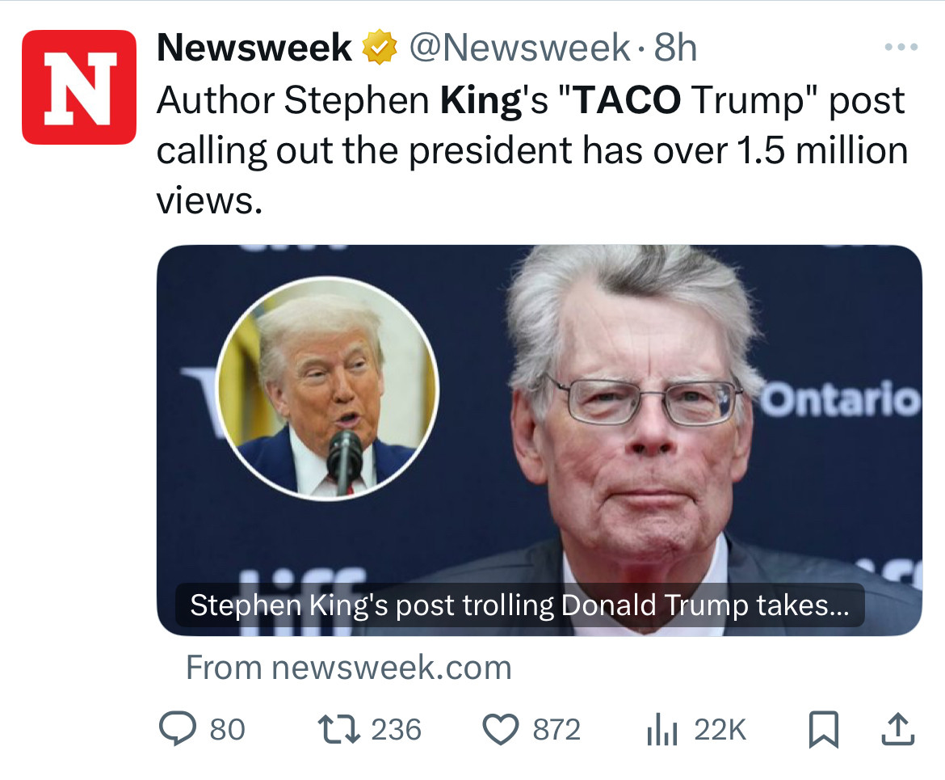The image size is (945, 780).
Task: Click the gold verified badge next to Newsweek
Action: 379,47
